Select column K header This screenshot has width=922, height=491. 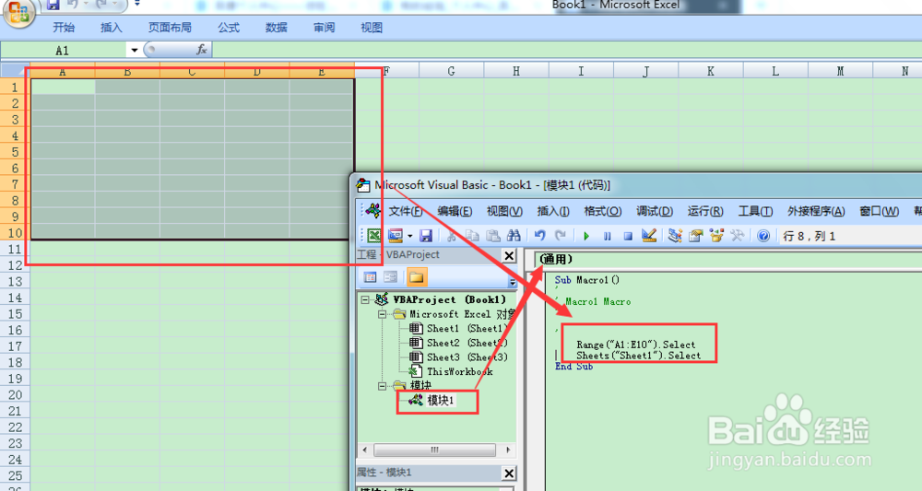[x=710, y=71]
